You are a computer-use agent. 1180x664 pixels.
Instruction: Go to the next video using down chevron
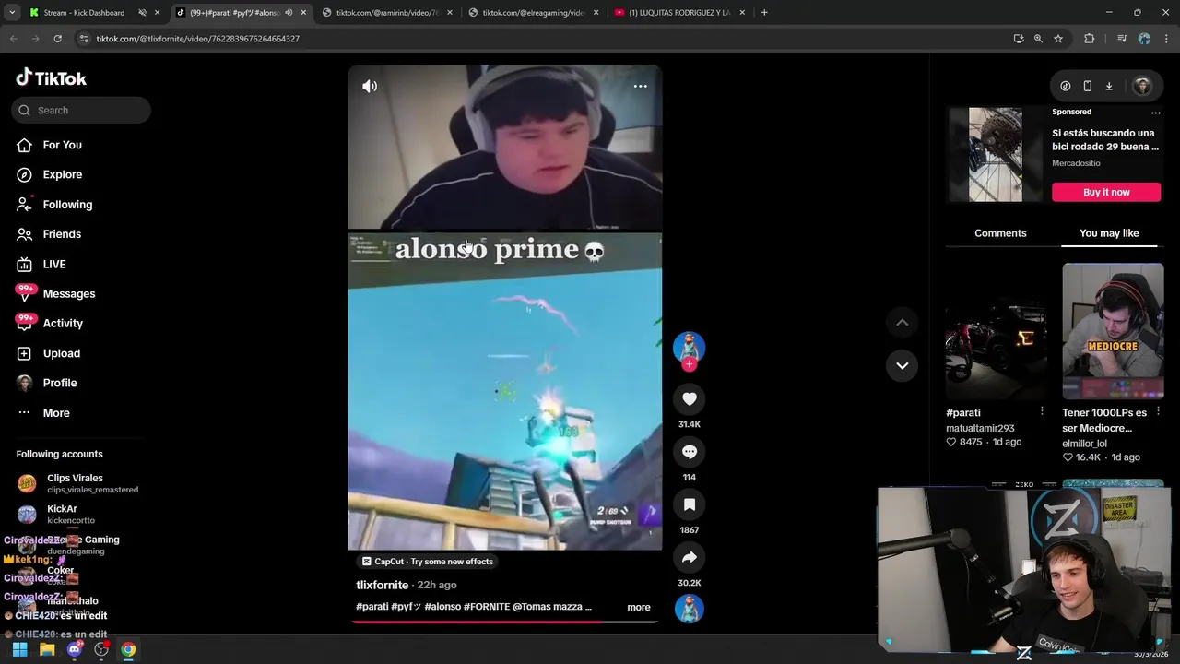point(903,365)
